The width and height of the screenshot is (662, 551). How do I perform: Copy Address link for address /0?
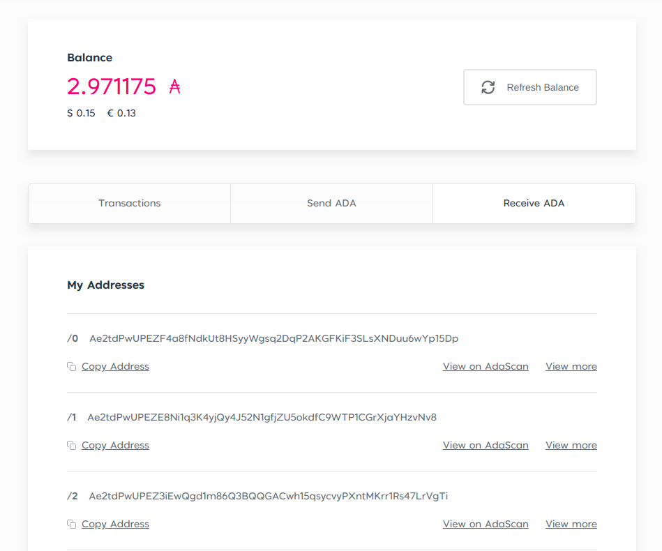(x=115, y=366)
